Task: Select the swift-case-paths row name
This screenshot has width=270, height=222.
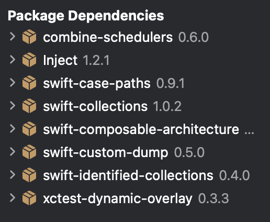Action: point(97,84)
